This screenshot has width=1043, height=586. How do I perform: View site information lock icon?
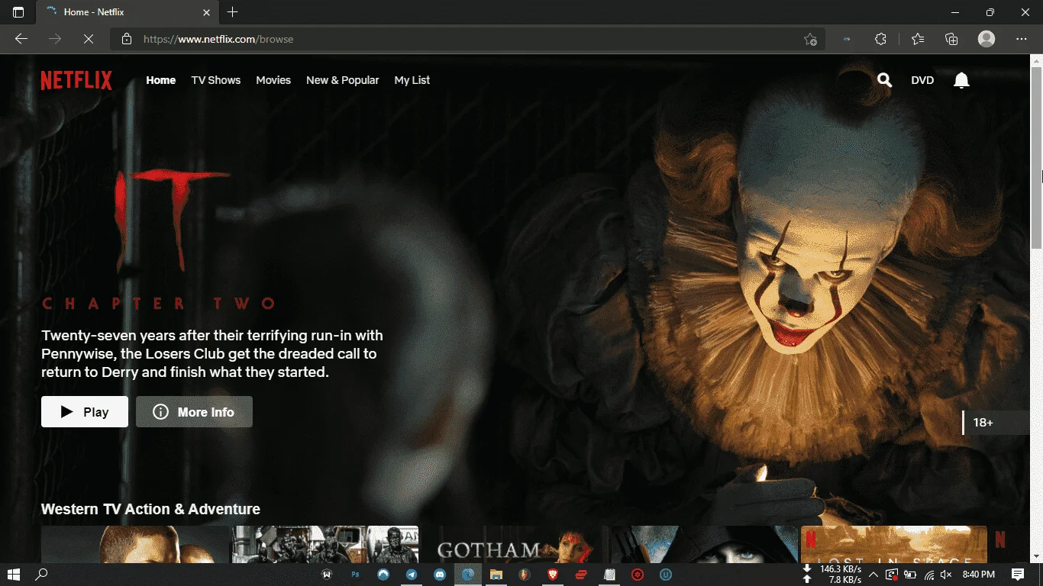tap(127, 39)
